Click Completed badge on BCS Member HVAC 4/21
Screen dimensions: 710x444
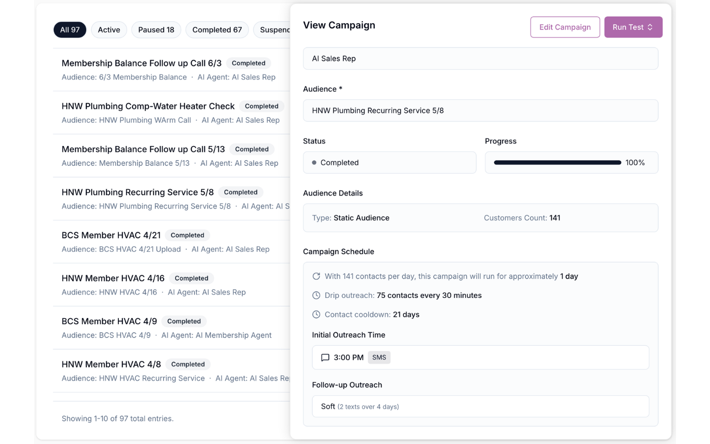click(187, 235)
